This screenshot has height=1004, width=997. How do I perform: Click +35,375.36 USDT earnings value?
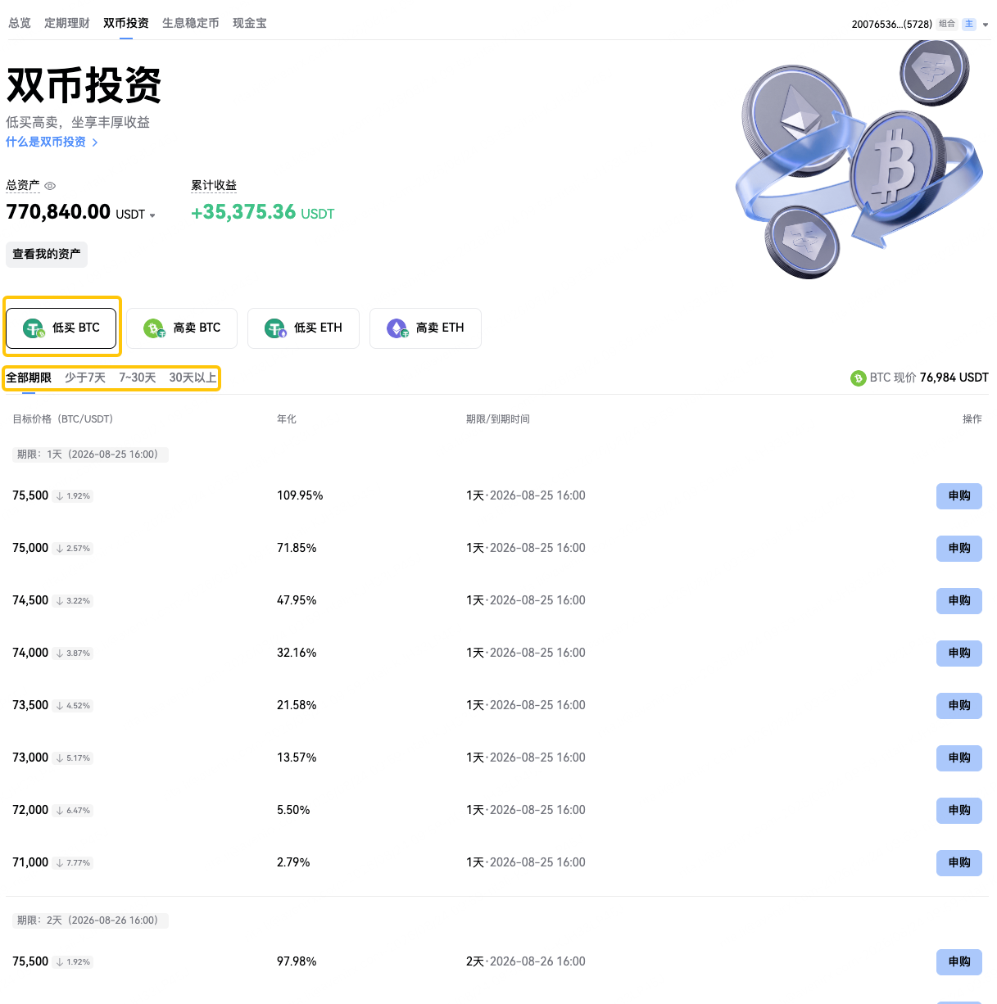[x=263, y=212]
